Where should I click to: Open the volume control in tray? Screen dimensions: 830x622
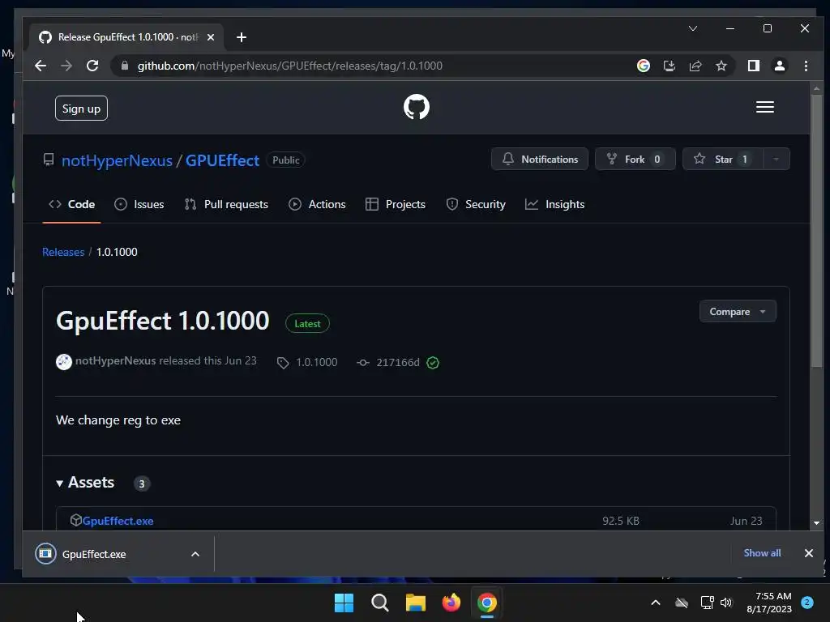pyautogui.click(x=726, y=603)
